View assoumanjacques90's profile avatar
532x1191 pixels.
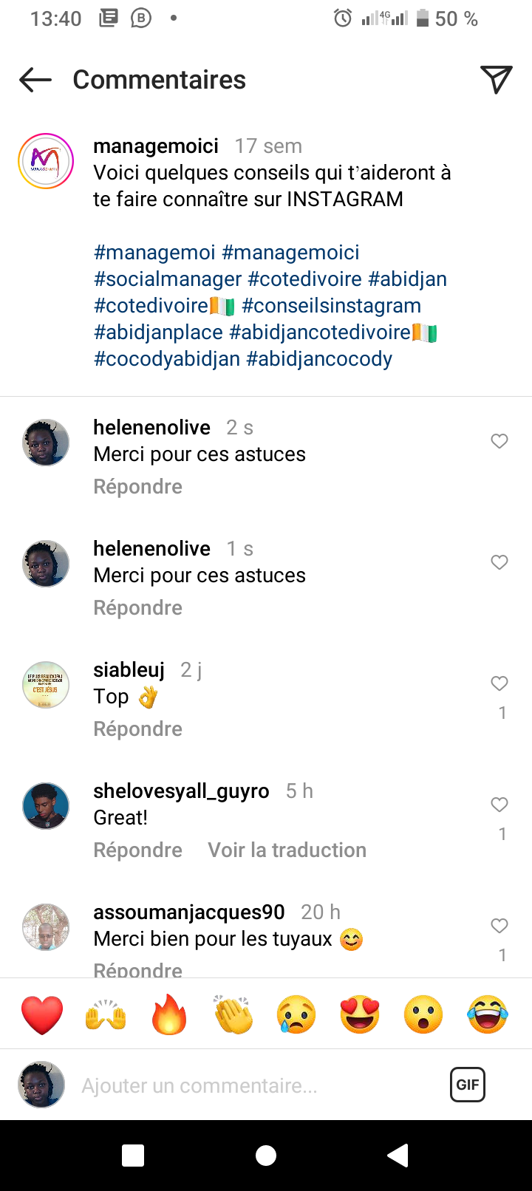tap(46, 926)
